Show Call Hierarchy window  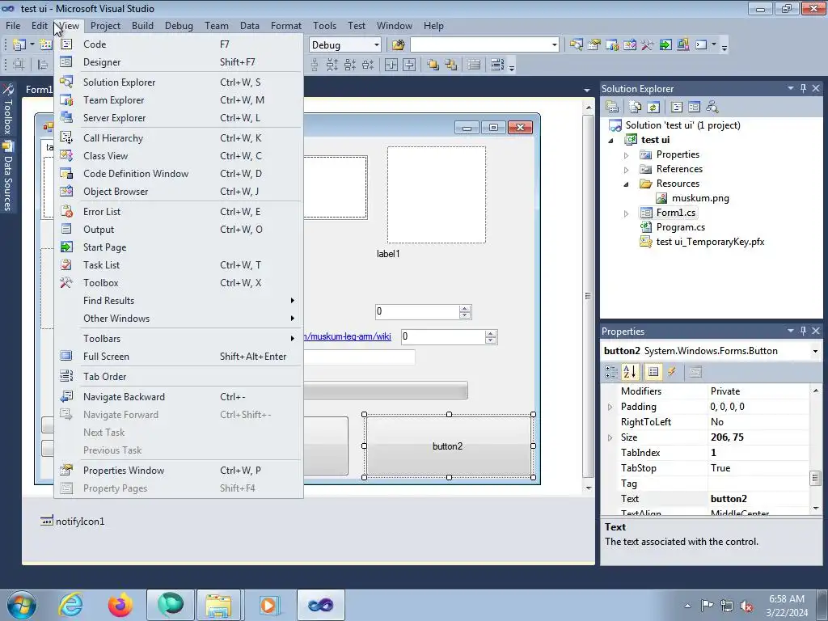(179, 138)
